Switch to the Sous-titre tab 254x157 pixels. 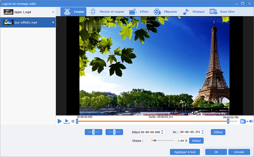(x=222, y=12)
